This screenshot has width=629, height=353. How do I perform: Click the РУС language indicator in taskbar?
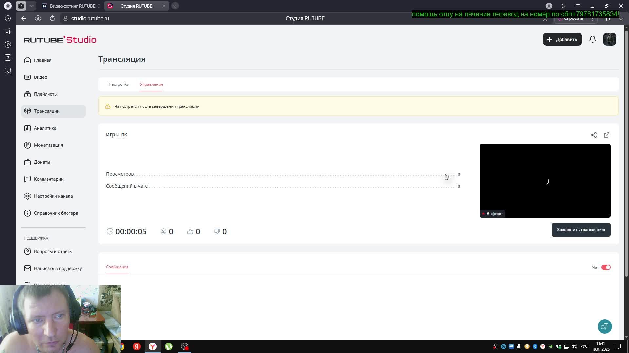(584, 346)
